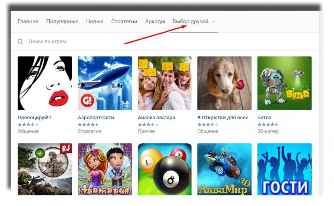Image resolution: width=334 pixels, height=206 pixels.
Task: Open the Аркады tab
Action: (x=155, y=21)
